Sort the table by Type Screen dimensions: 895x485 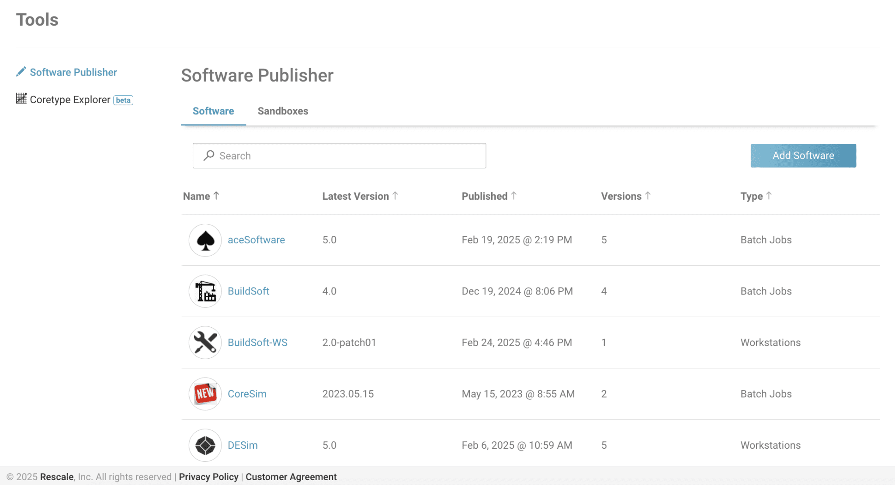pyautogui.click(x=755, y=196)
